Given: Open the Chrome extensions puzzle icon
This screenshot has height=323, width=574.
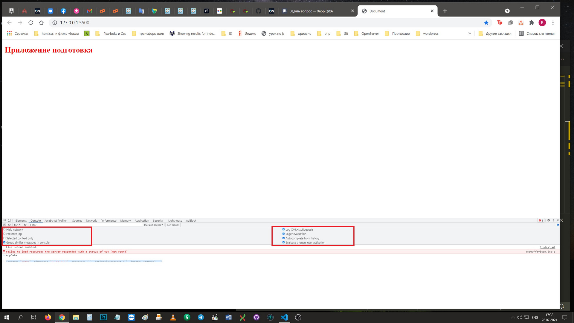Looking at the screenshot, I should [x=532, y=23].
